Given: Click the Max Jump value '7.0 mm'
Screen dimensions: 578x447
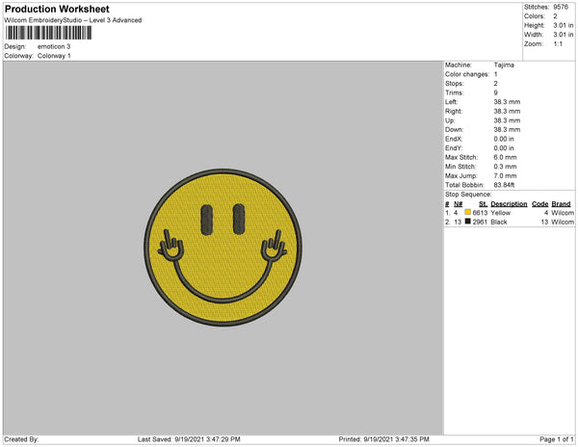Looking at the screenshot, I should pos(505,175).
